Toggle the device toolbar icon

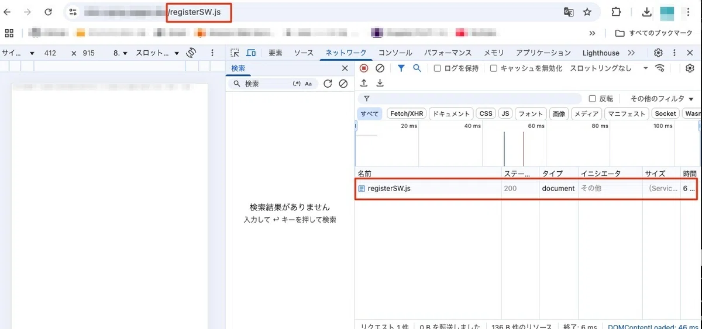click(251, 53)
